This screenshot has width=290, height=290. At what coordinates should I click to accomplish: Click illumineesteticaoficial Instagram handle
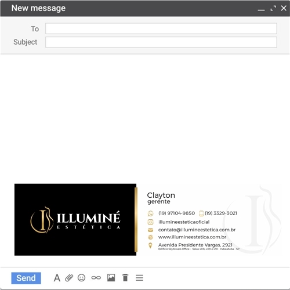point(184,222)
